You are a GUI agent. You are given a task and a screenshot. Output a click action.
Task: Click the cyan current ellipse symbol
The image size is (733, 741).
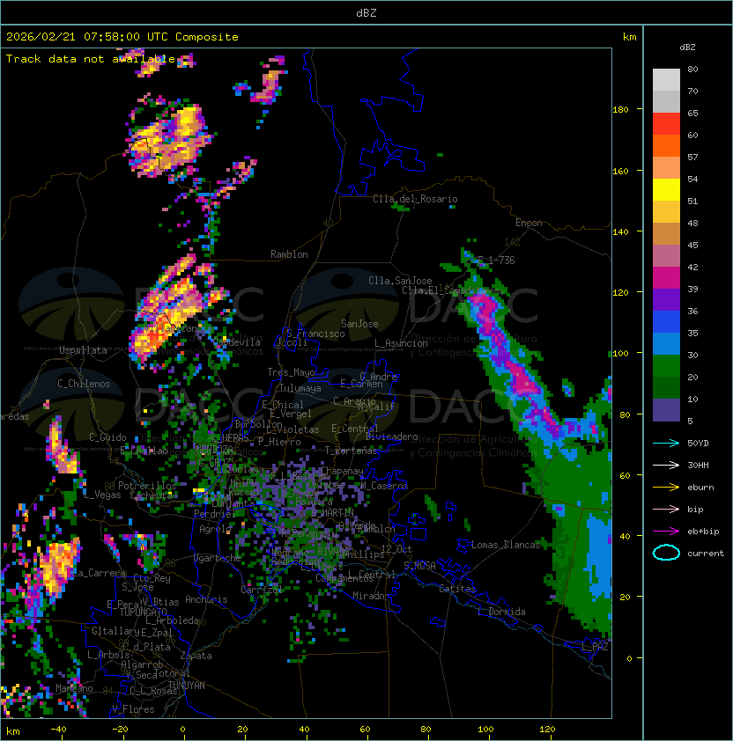666,553
